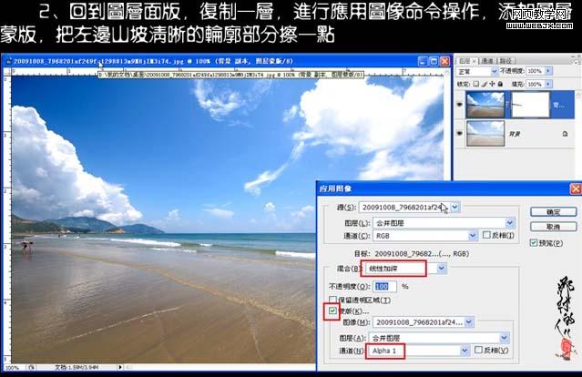Open the layer fill slider arrow
The width and height of the screenshot is (582, 377).
tap(548, 84)
